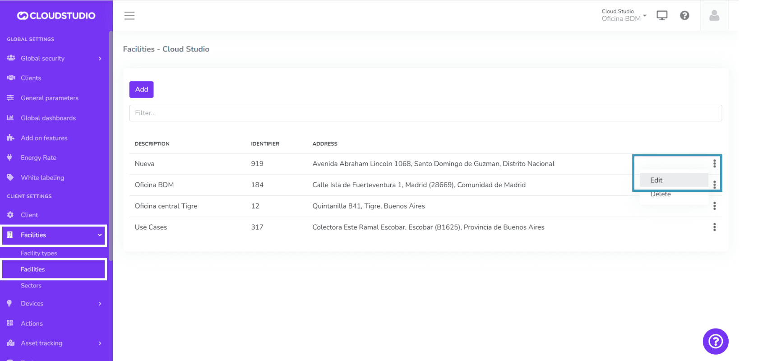Expand the Global security submenu arrow
The width and height of the screenshot is (767, 361).
click(100, 58)
